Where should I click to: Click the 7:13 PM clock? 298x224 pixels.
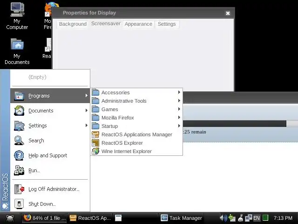pos(283,218)
